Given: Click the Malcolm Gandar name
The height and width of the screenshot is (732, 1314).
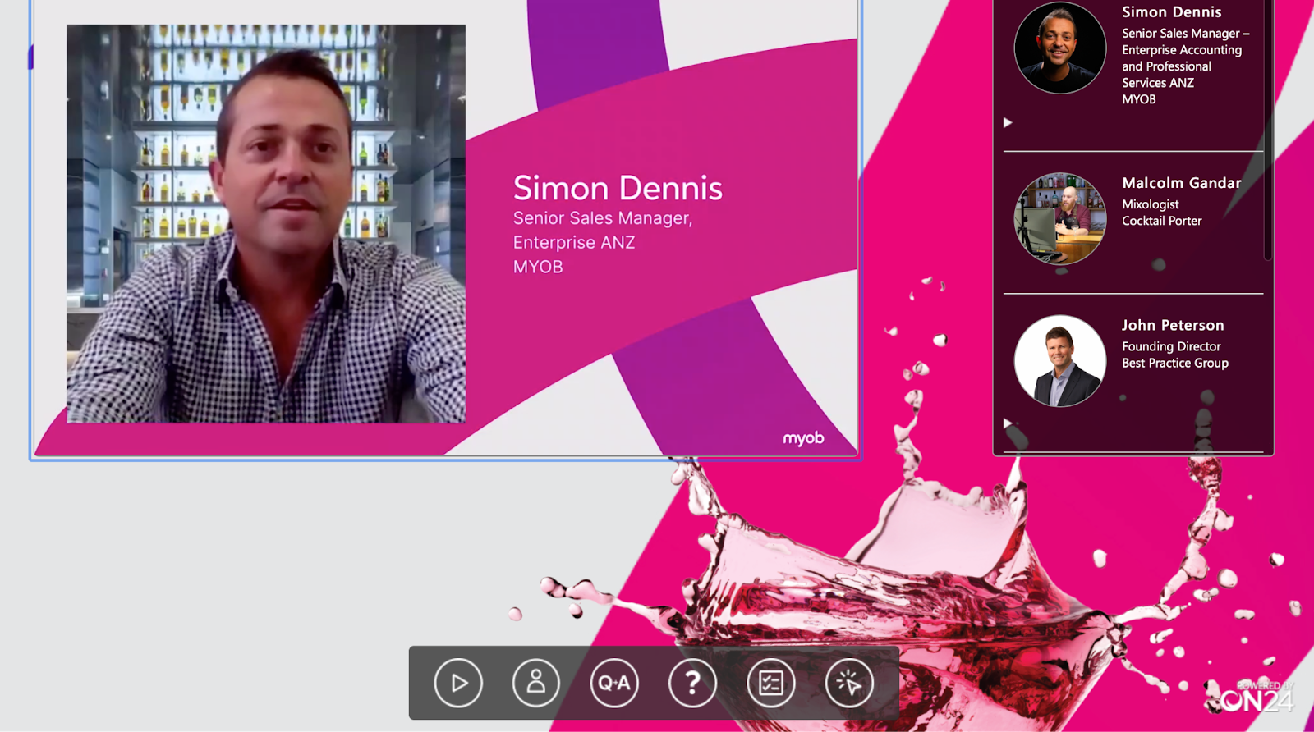Looking at the screenshot, I should point(1182,183).
